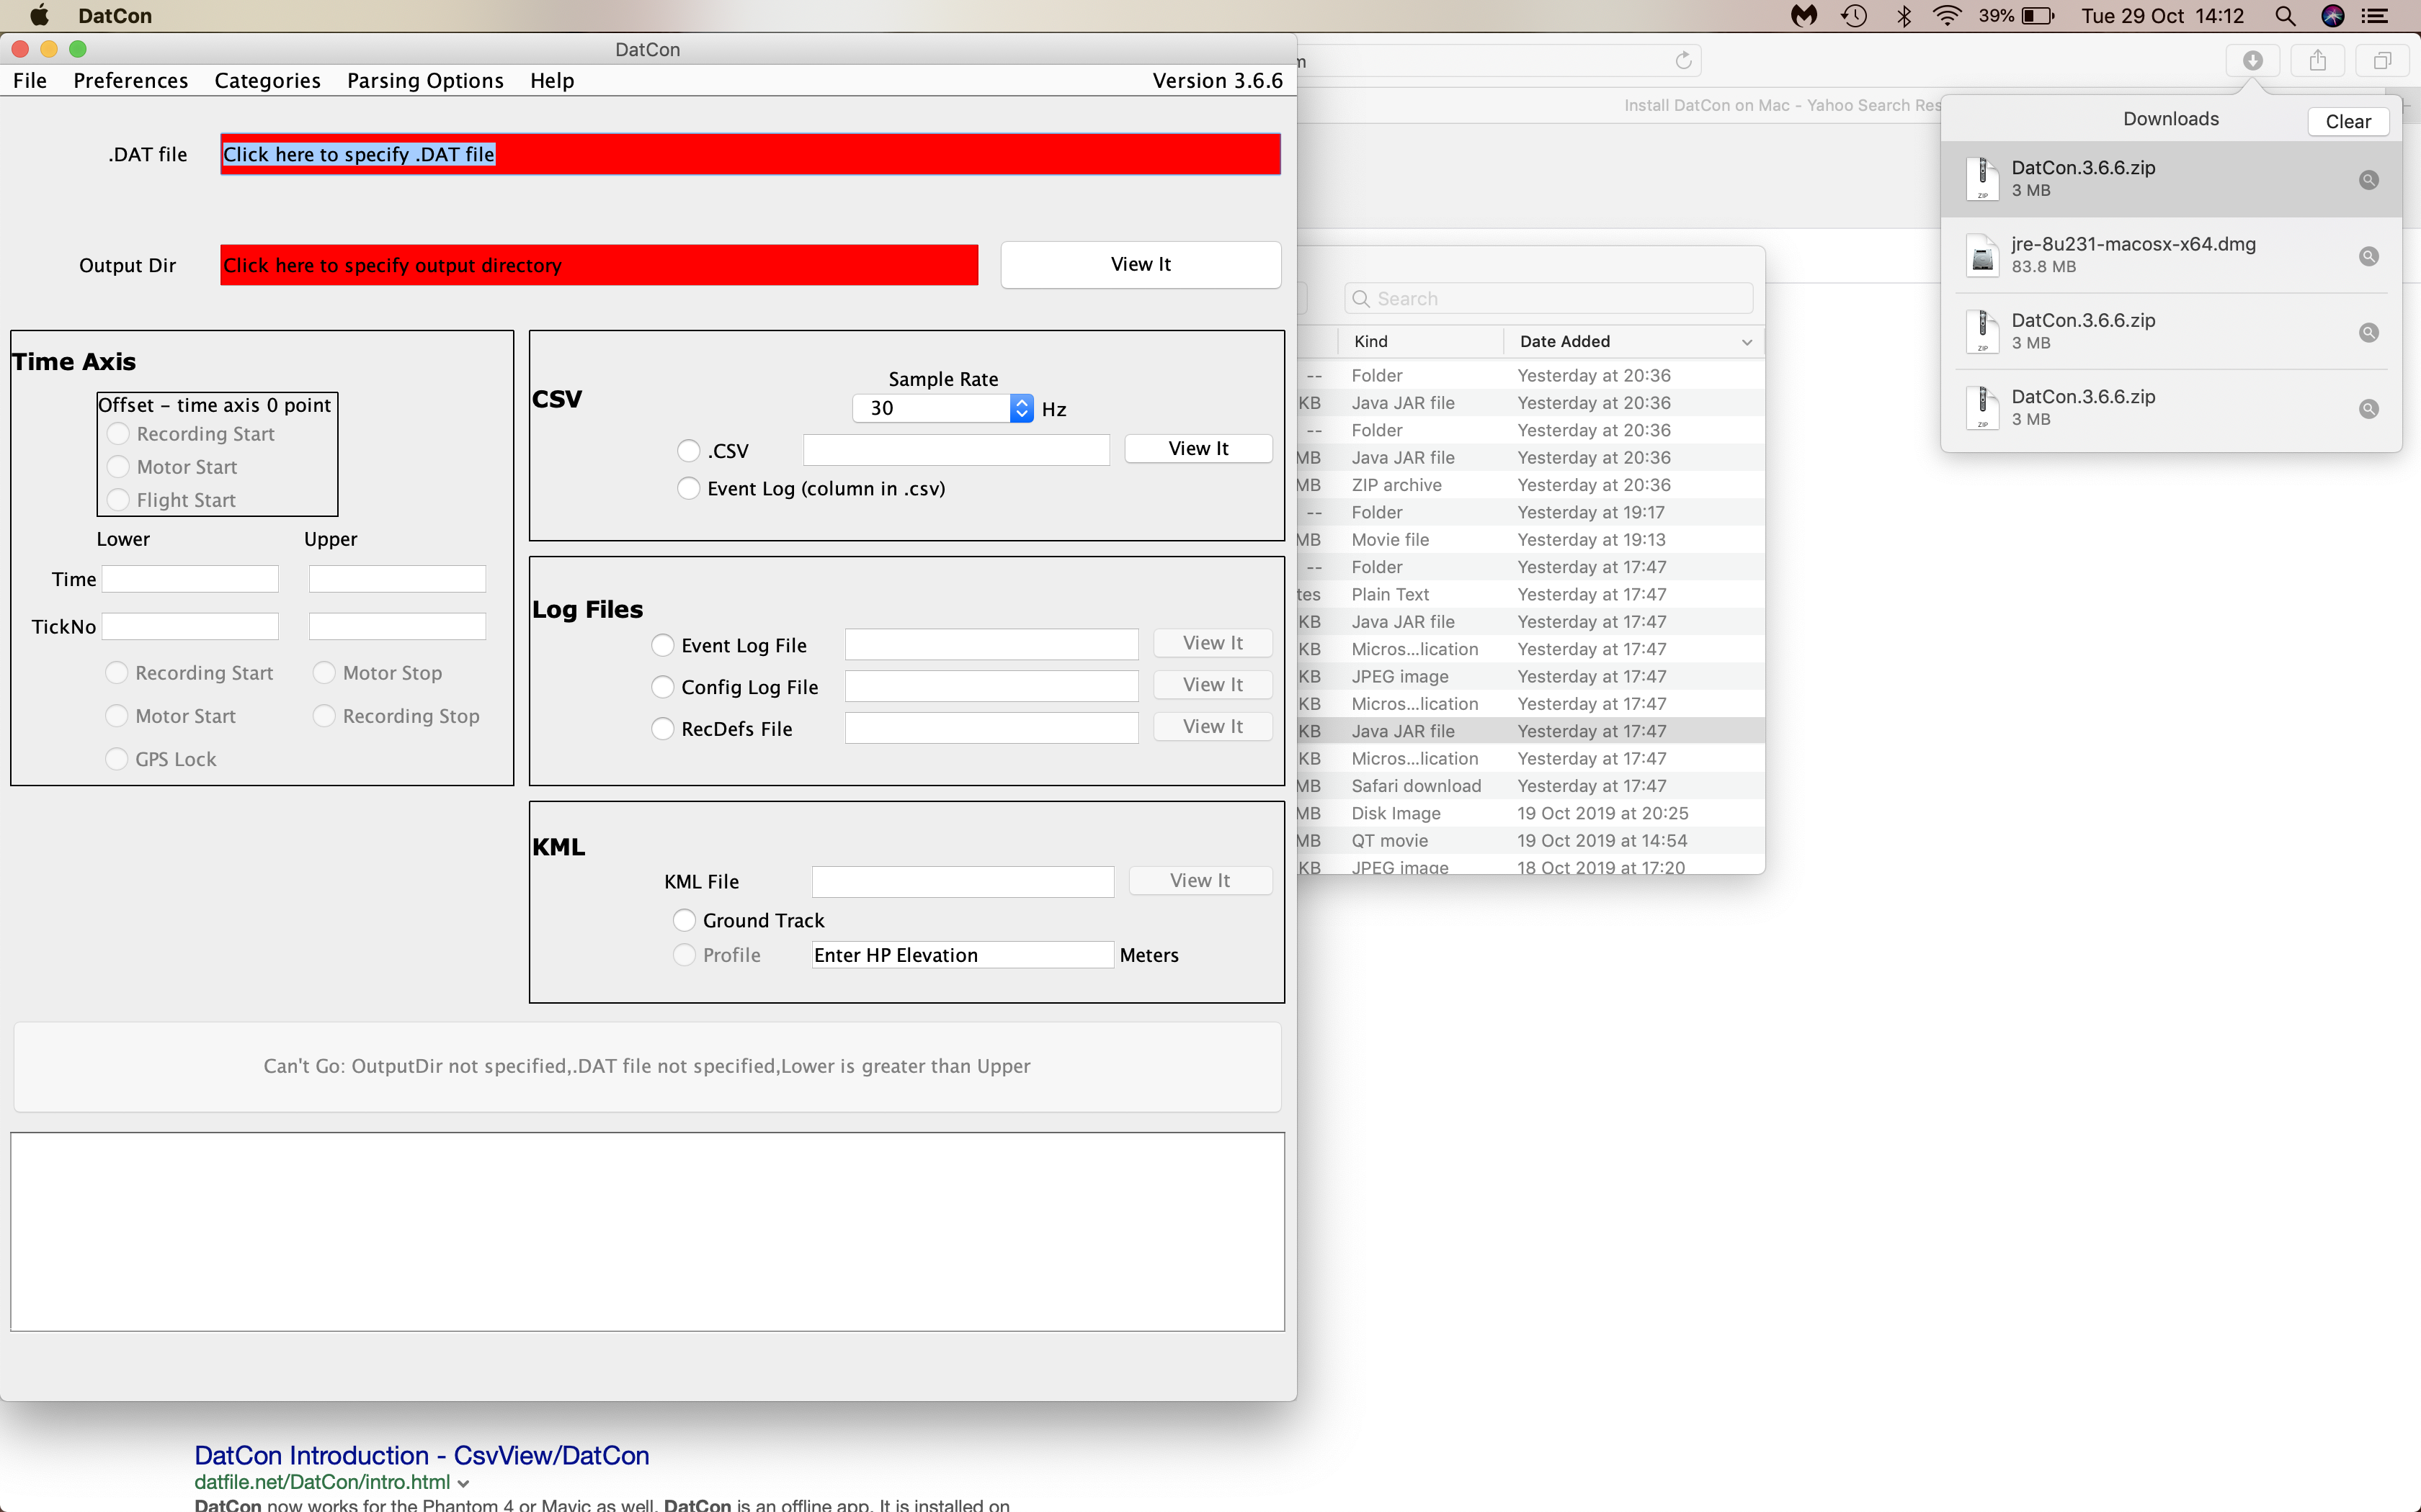Enable RecDefs File radio button
This screenshot has width=2421, height=1512.
point(662,729)
